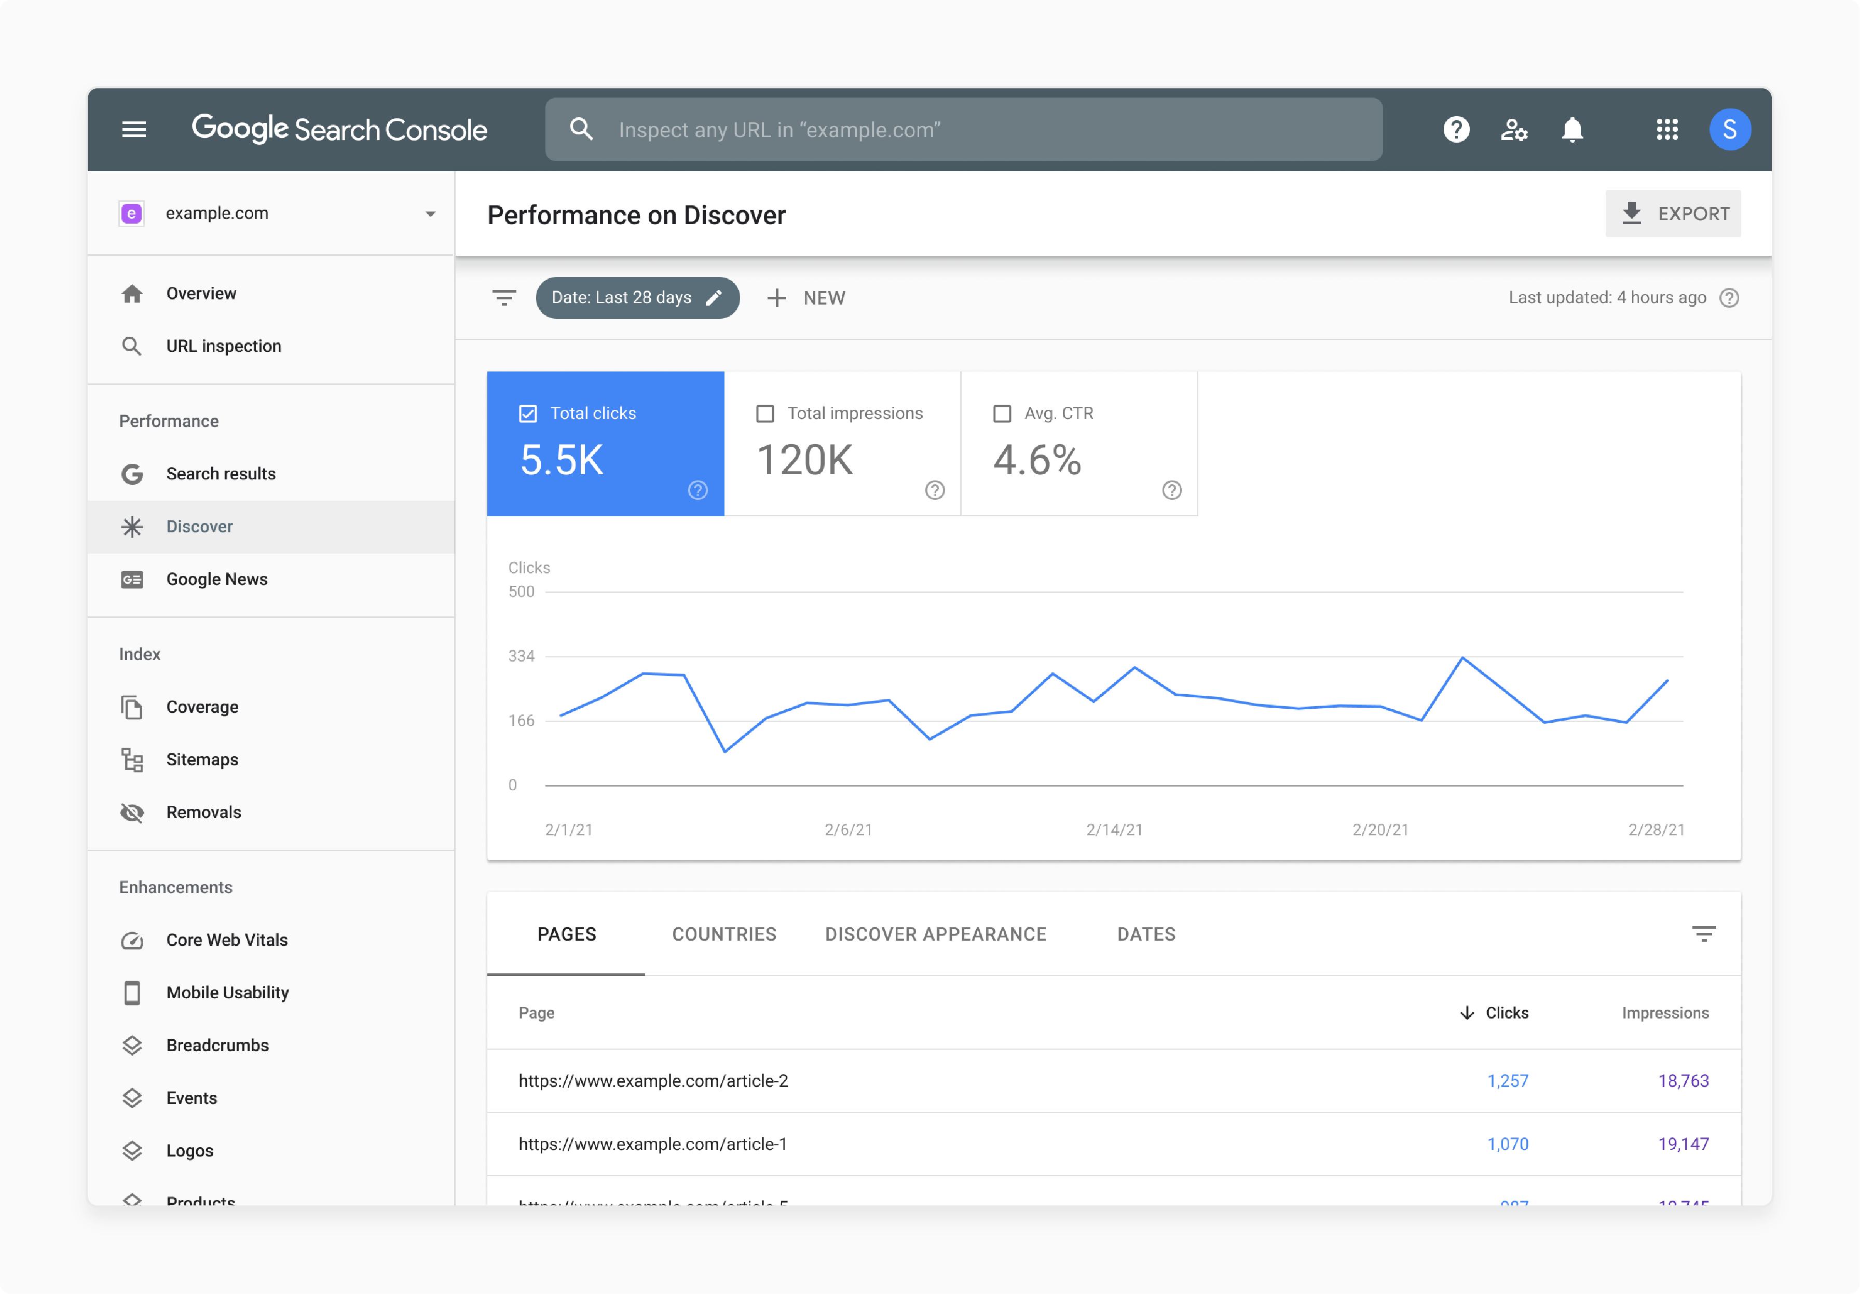Open the hamburger navigation menu

tap(134, 130)
